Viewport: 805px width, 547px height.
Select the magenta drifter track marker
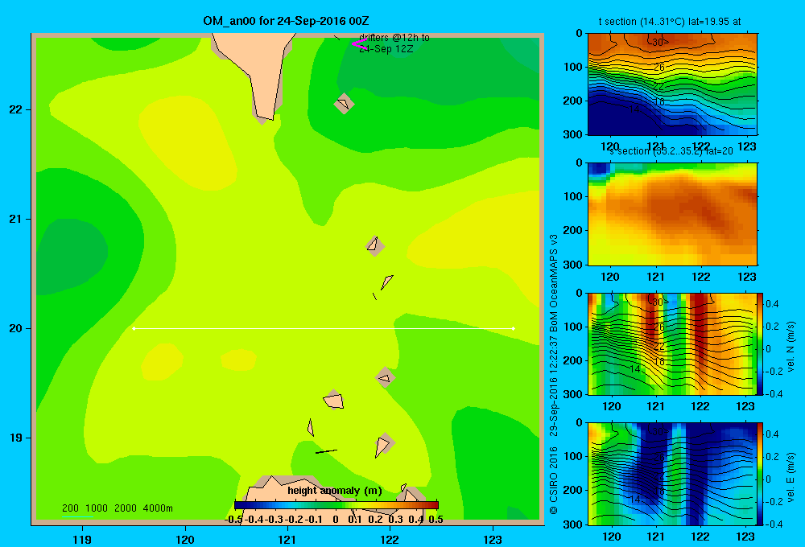tap(359, 44)
